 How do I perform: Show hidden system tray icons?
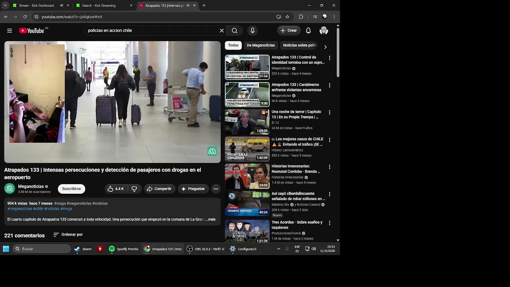[279, 249]
